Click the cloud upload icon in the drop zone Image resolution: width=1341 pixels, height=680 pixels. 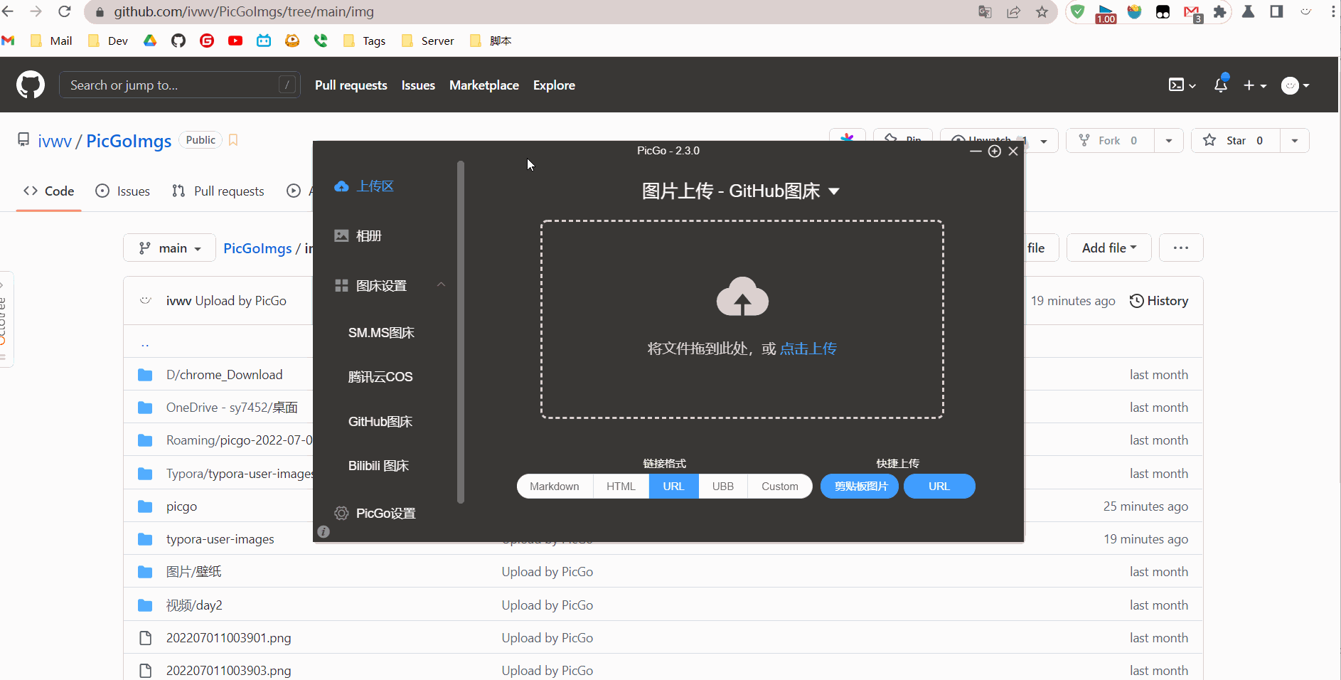coord(742,296)
